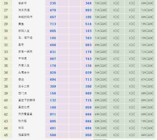The height and width of the screenshot is (140, 157).
Task: Click number 056 in row 45
Action: (88, 135)
